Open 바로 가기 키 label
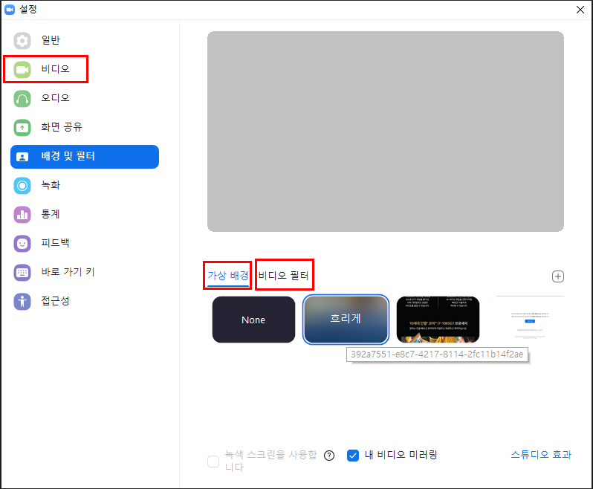593x489 pixels. (68, 272)
